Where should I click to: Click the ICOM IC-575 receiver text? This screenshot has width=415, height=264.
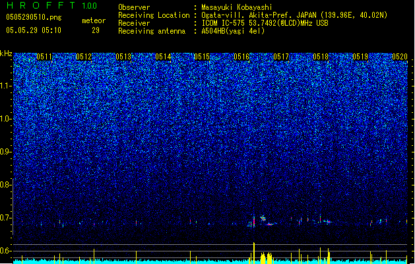click(x=265, y=23)
